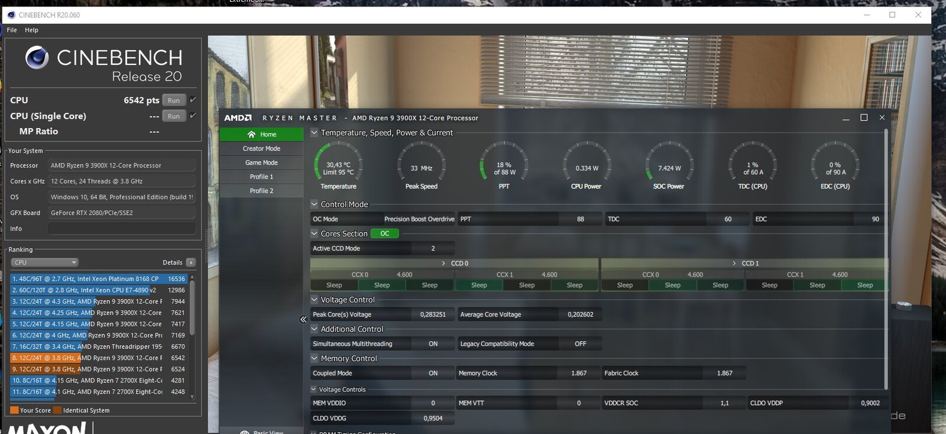This screenshot has width=946, height=434.
Task: Select Profile 1 in sidebar
Action: (261, 177)
